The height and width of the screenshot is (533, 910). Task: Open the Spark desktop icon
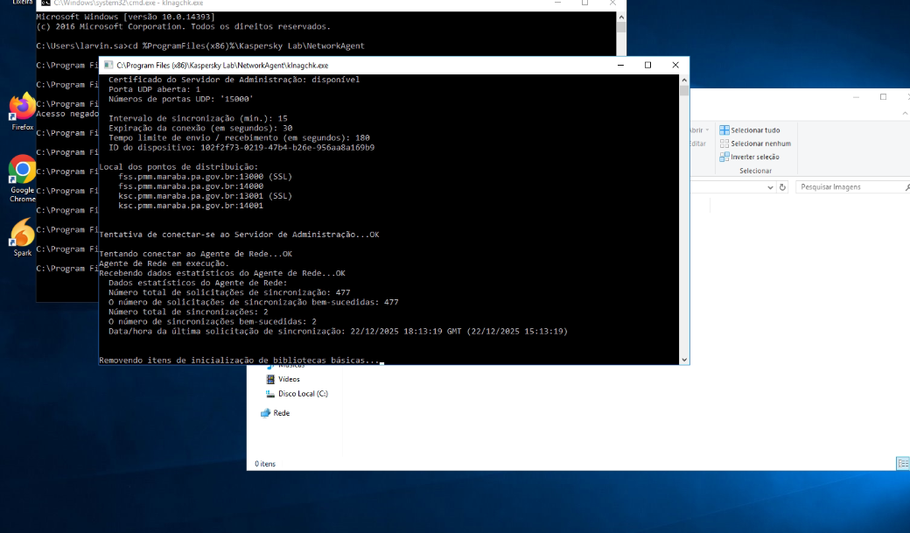pyautogui.click(x=23, y=234)
